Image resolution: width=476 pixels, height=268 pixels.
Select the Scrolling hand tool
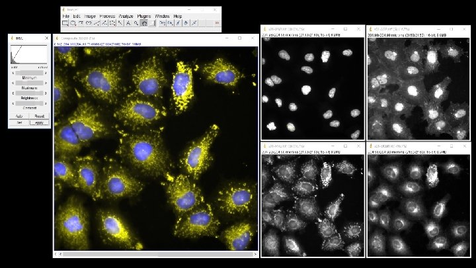pos(144,23)
